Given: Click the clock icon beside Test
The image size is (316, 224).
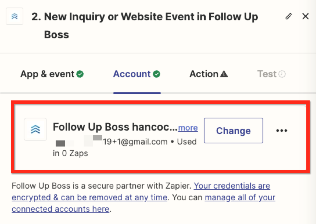Looking at the screenshot, I should [x=282, y=74].
